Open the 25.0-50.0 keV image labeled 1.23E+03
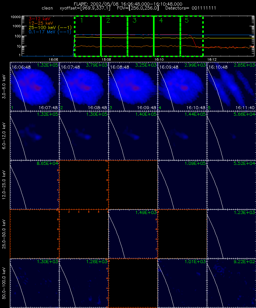 231,234
